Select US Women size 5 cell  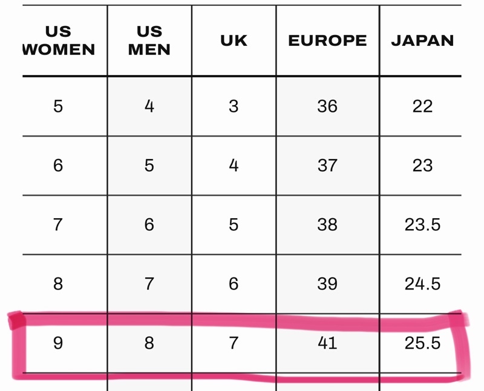[58, 106]
